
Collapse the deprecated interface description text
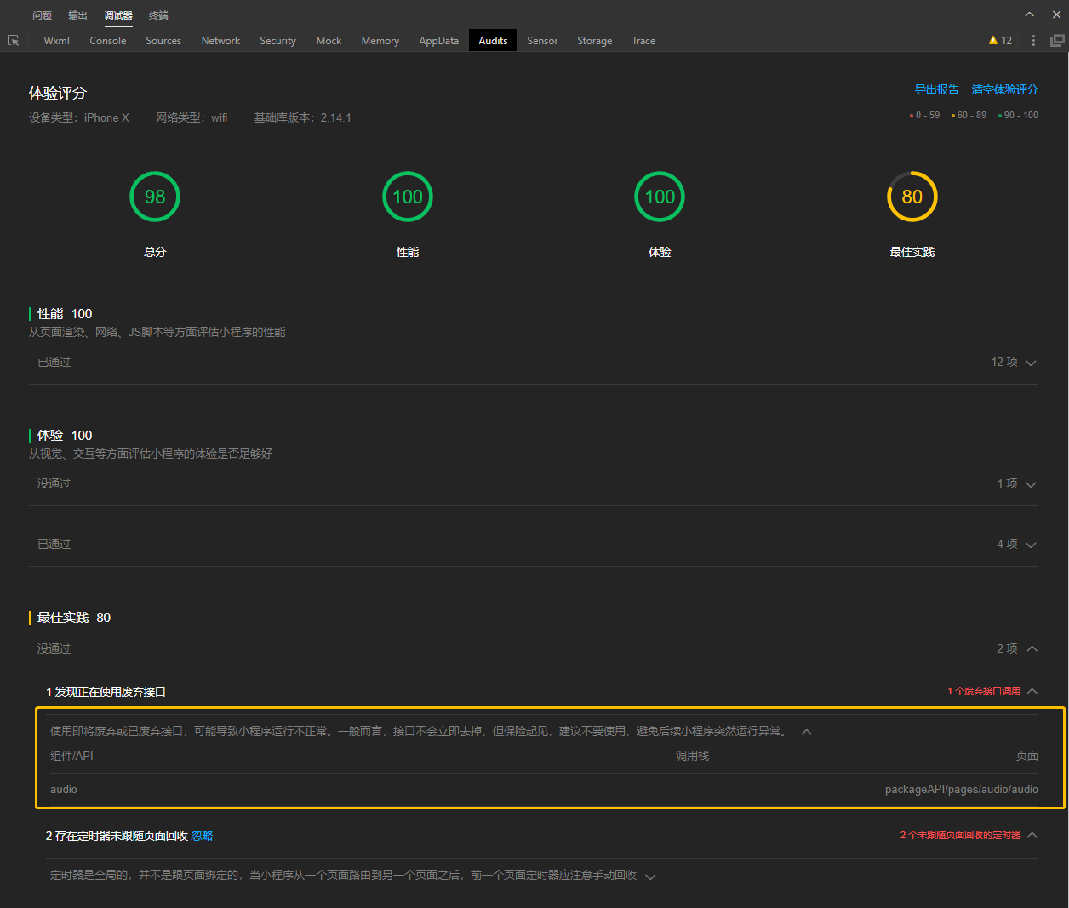807,732
